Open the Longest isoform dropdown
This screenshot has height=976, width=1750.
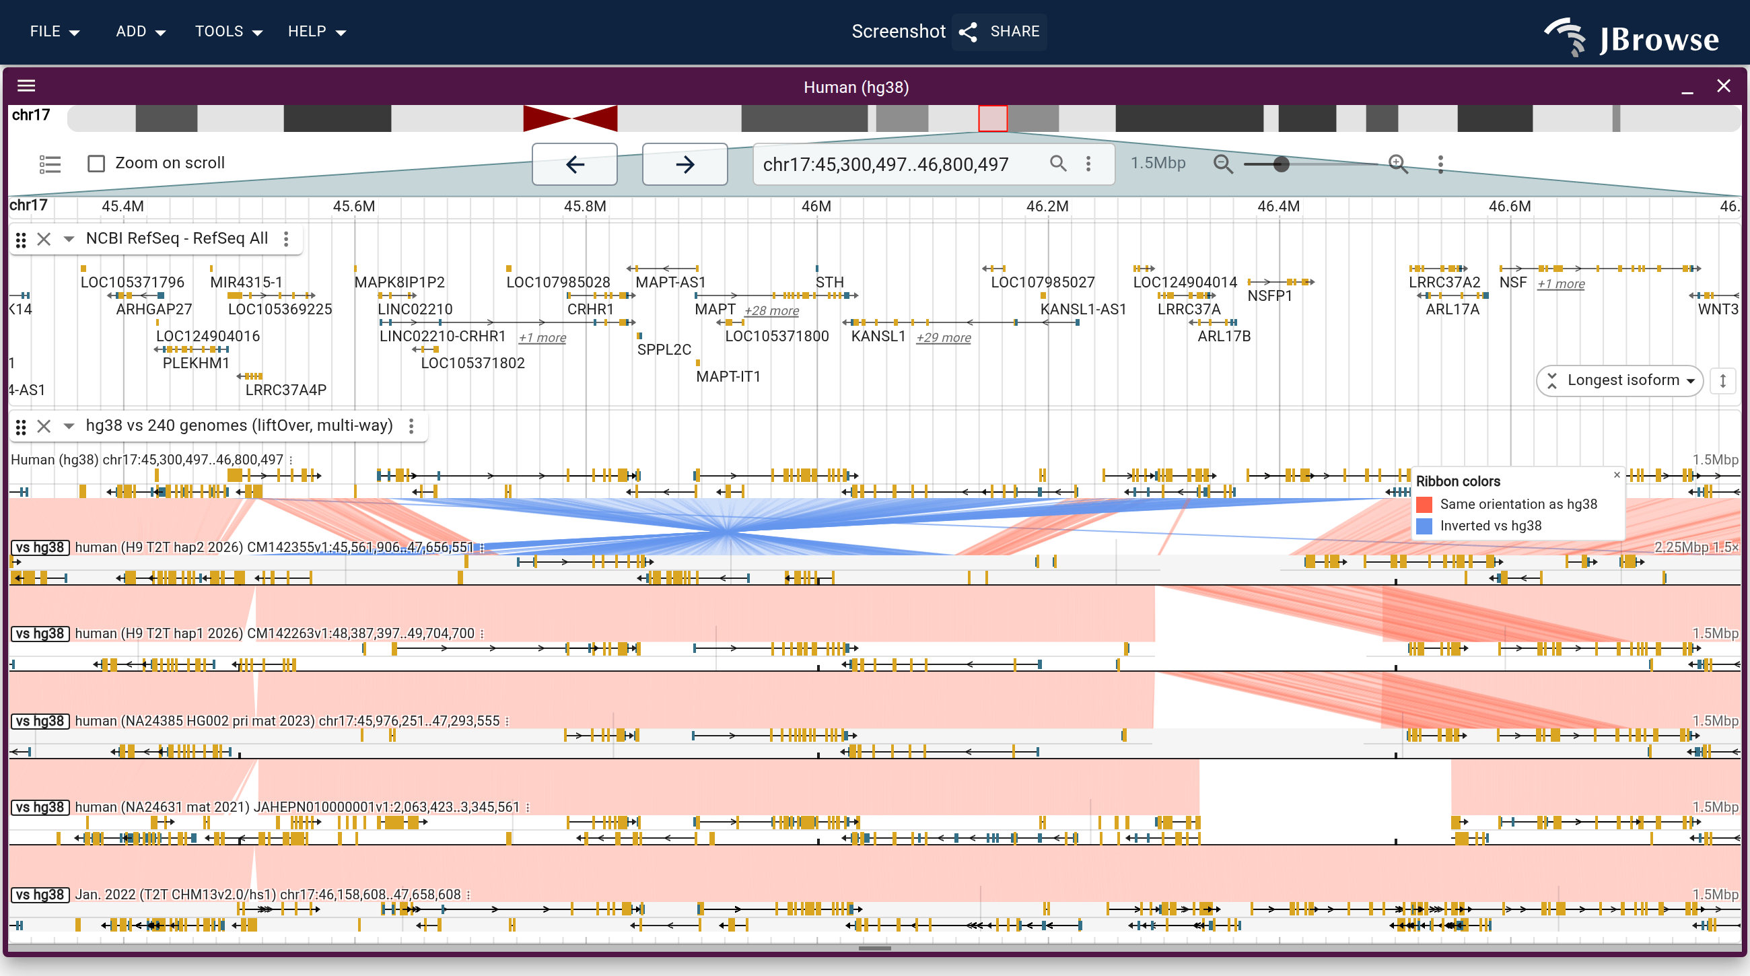[1619, 380]
